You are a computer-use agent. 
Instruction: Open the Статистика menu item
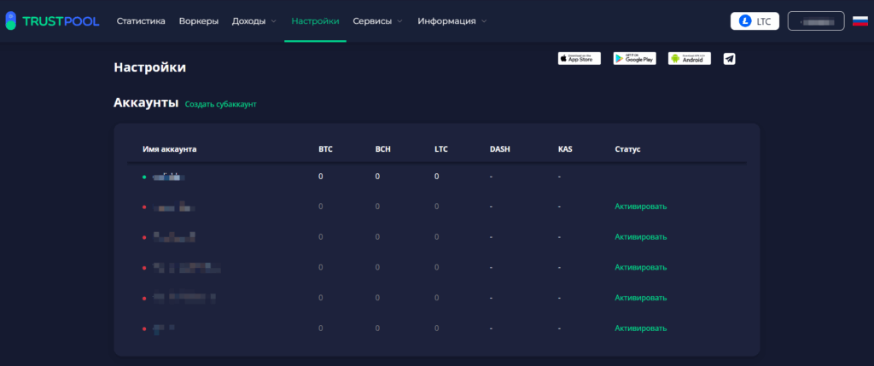coord(141,20)
